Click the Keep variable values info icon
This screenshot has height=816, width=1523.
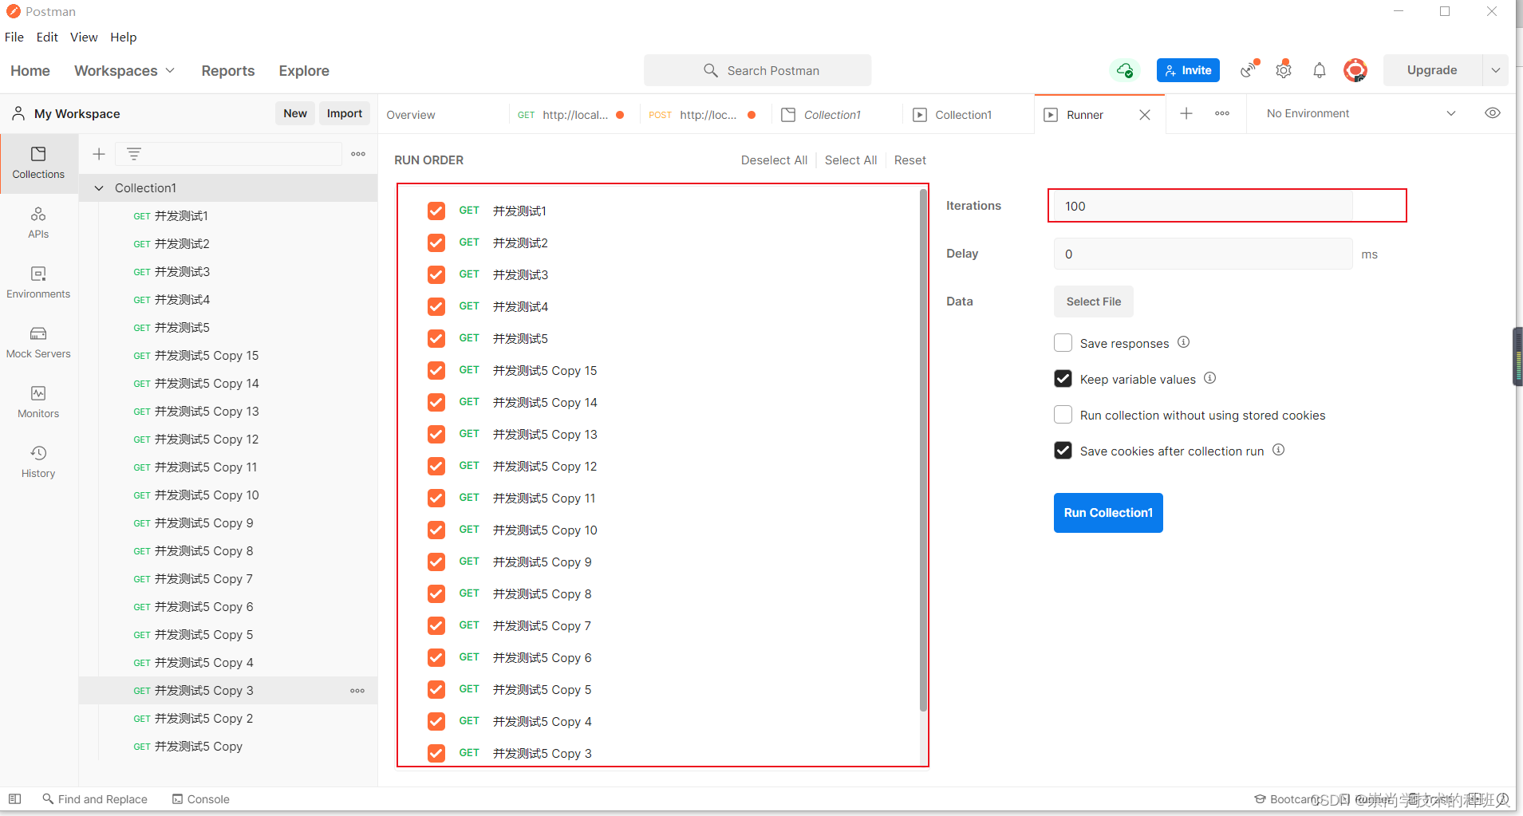click(1210, 378)
